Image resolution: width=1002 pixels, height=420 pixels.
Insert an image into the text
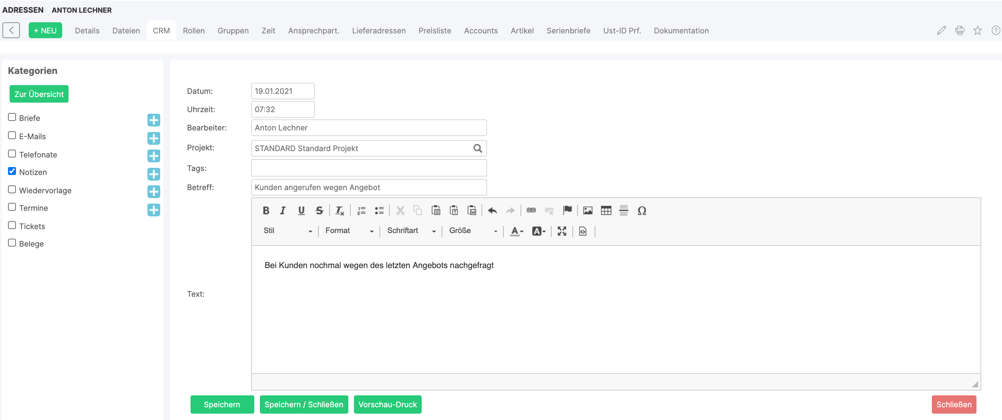tap(587, 211)
